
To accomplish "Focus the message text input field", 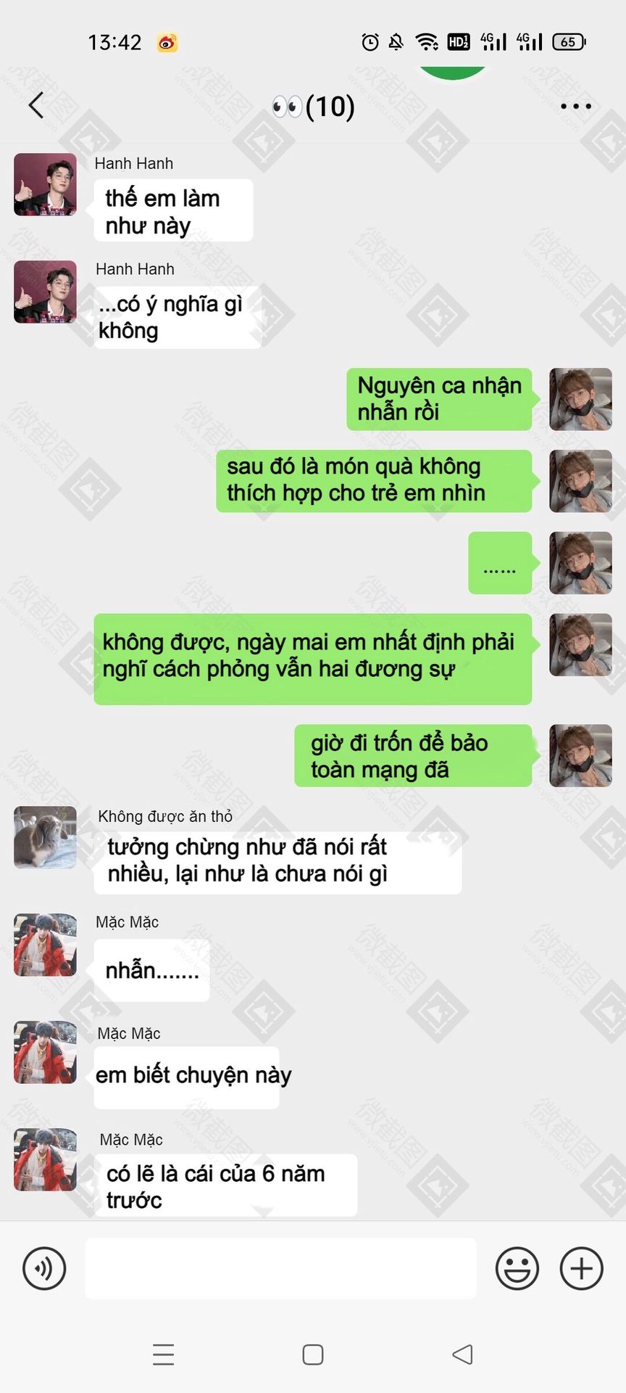I will coord(281,1268).
